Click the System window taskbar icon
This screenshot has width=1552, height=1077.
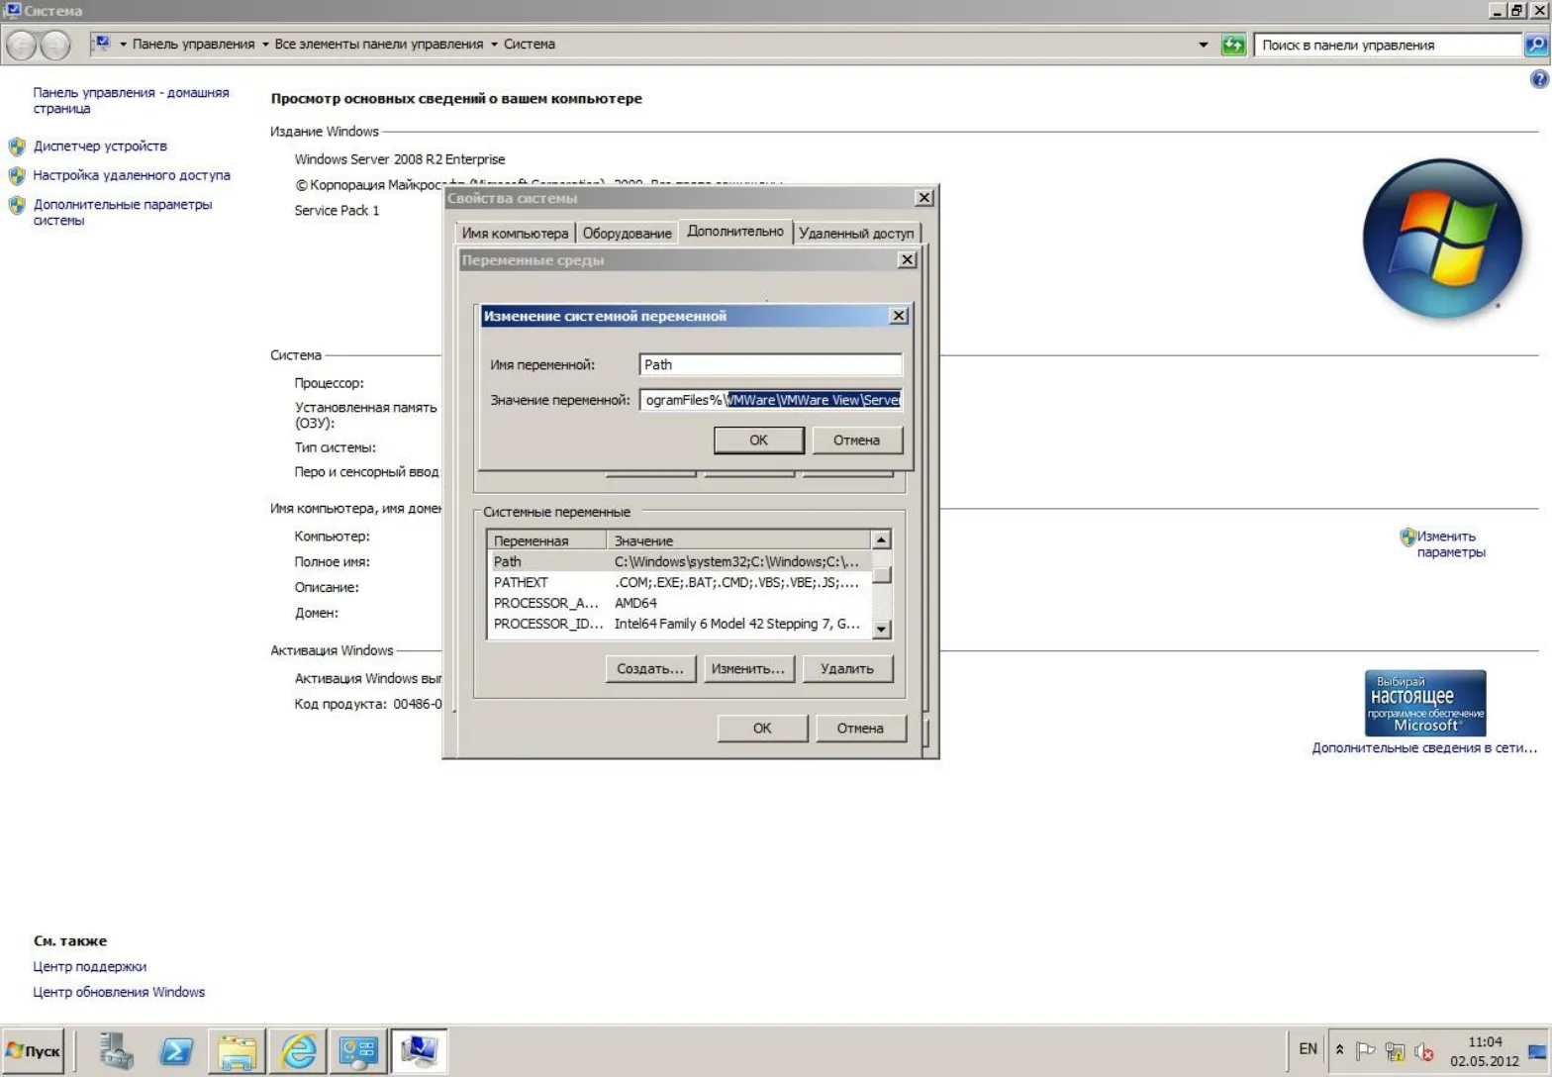(419, 1051)
